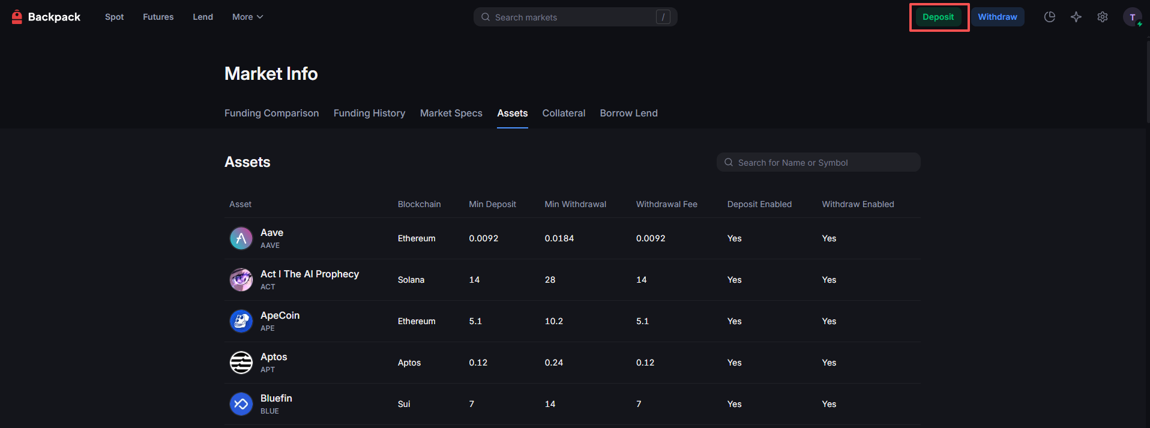Open the portfolio pie chart icon

[1049, 17]
